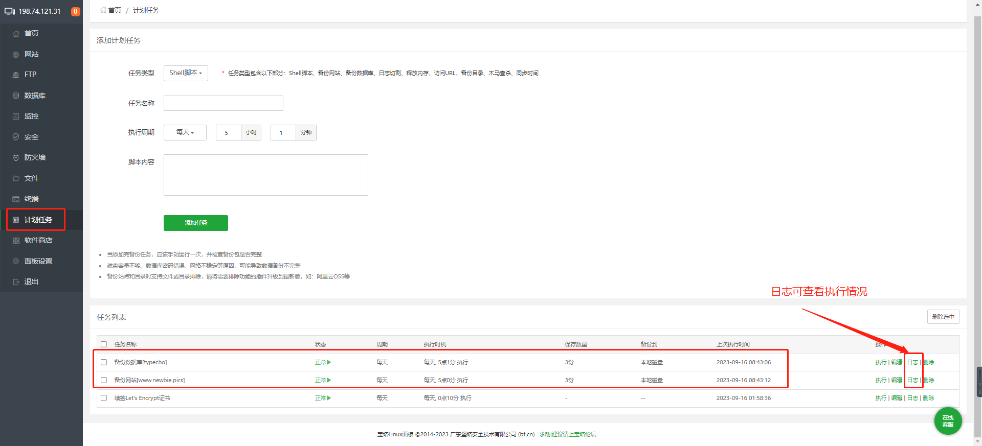Click 执行 for 备份网站[www.newbie.pics] task

coord(881,380)
